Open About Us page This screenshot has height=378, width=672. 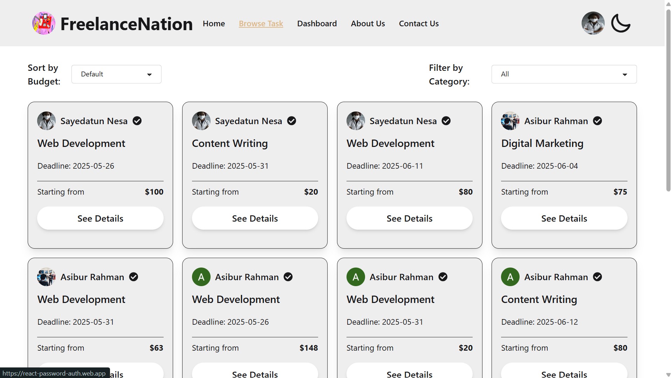point(368,23)
